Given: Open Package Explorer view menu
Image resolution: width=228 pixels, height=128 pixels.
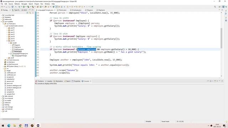Looking at the screenshot, I should click(33, 13).
